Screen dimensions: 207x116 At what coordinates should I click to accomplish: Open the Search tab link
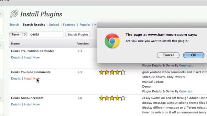(x=14, y=24)
